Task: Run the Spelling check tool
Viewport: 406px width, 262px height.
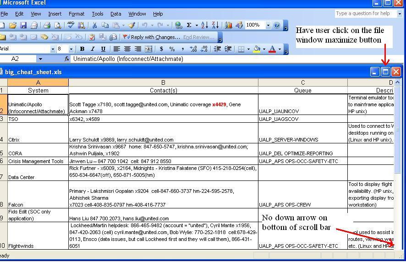Action: point(71,26)
